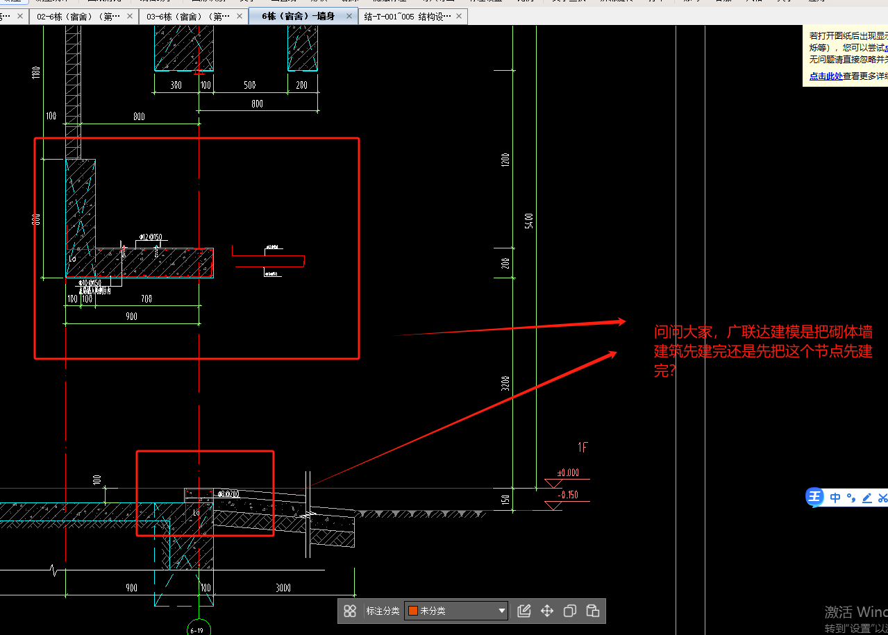Close the 结-T-001~005 tab
The width and height of the screenshot is (888, 635).
(x=459, y=16)
